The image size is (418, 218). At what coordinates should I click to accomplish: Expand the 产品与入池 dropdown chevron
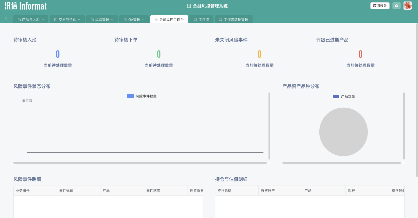(x=43, y=20)
